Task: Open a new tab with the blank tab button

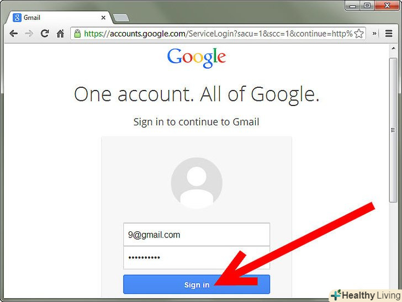Action: (x=121, y=18)
